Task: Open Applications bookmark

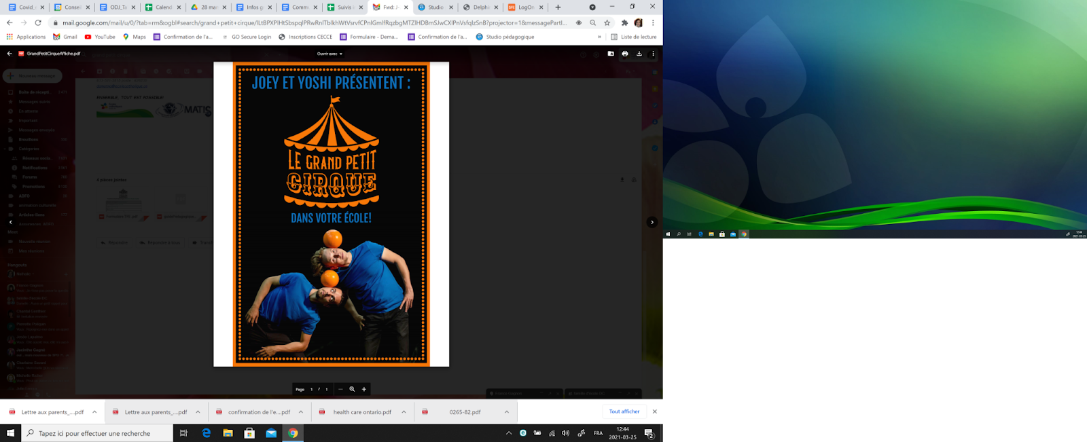Action: pos(26,37)
